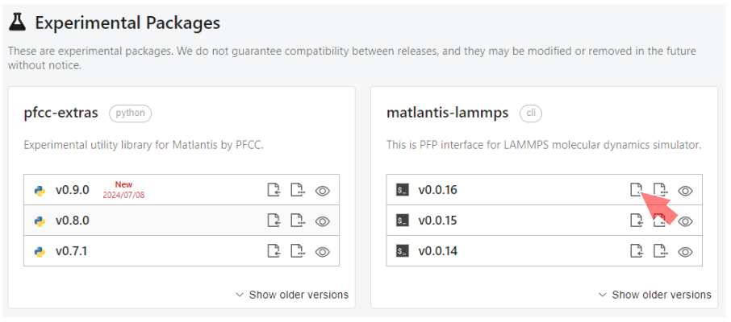The image size is (731, 322).
Task: Open the matlantis-lammps v0.0.15 version entry
Action: [438, 221]
